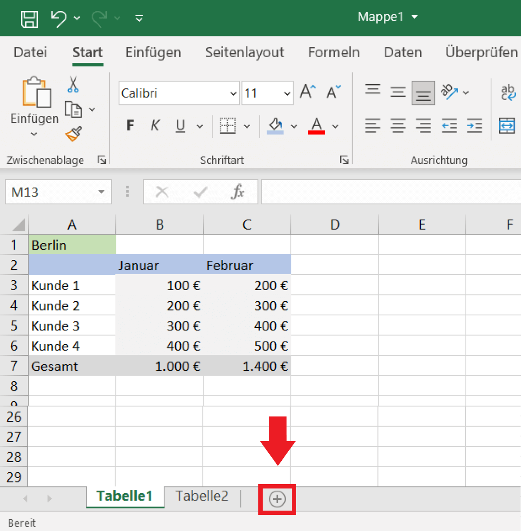This screenshot has height=531, width=521.
Task: Open the Formeln ribbon tab
Action: [334, 52]
